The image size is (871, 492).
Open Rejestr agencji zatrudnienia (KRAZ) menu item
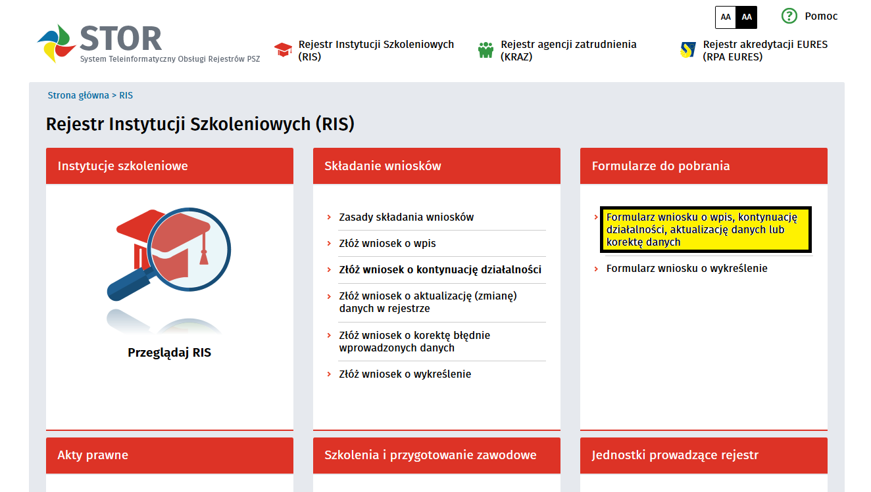568,51
